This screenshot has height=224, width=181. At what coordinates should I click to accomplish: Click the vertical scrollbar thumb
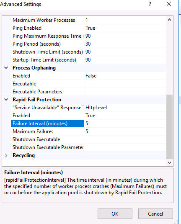pyautogui.click(x=169, y=127)
